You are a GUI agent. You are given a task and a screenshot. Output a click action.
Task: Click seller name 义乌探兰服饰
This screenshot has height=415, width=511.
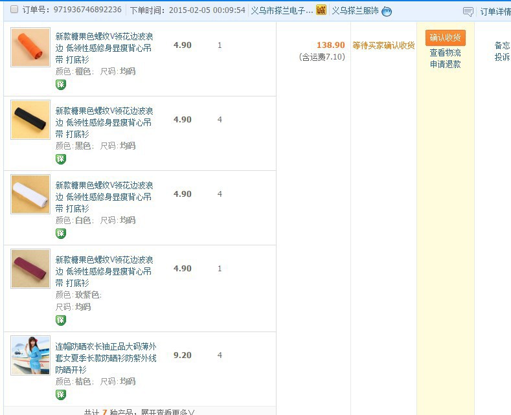pos(355,10)
